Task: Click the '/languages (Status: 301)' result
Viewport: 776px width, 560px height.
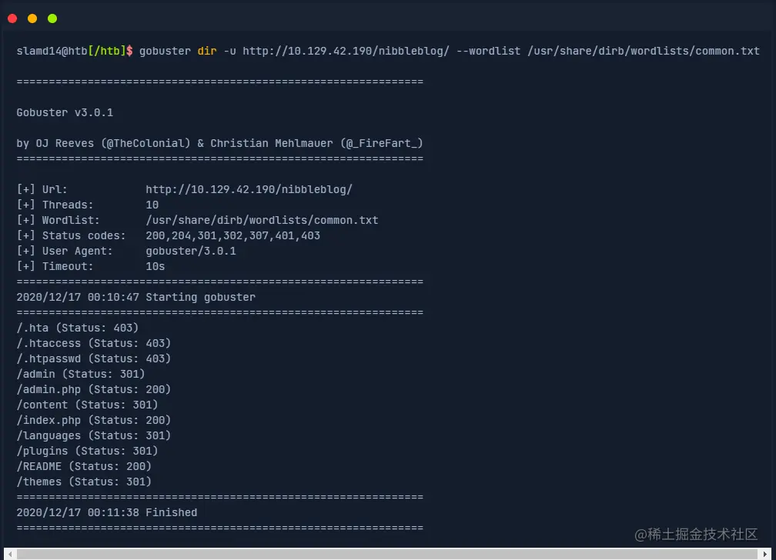Action: click(94, 435)
